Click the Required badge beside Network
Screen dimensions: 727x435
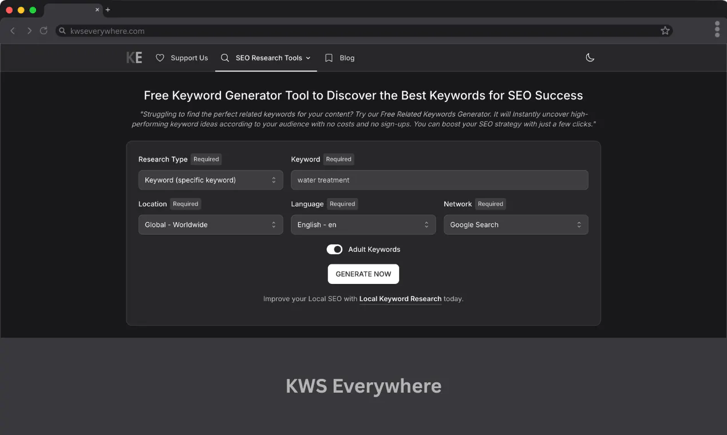click(491, 204)
